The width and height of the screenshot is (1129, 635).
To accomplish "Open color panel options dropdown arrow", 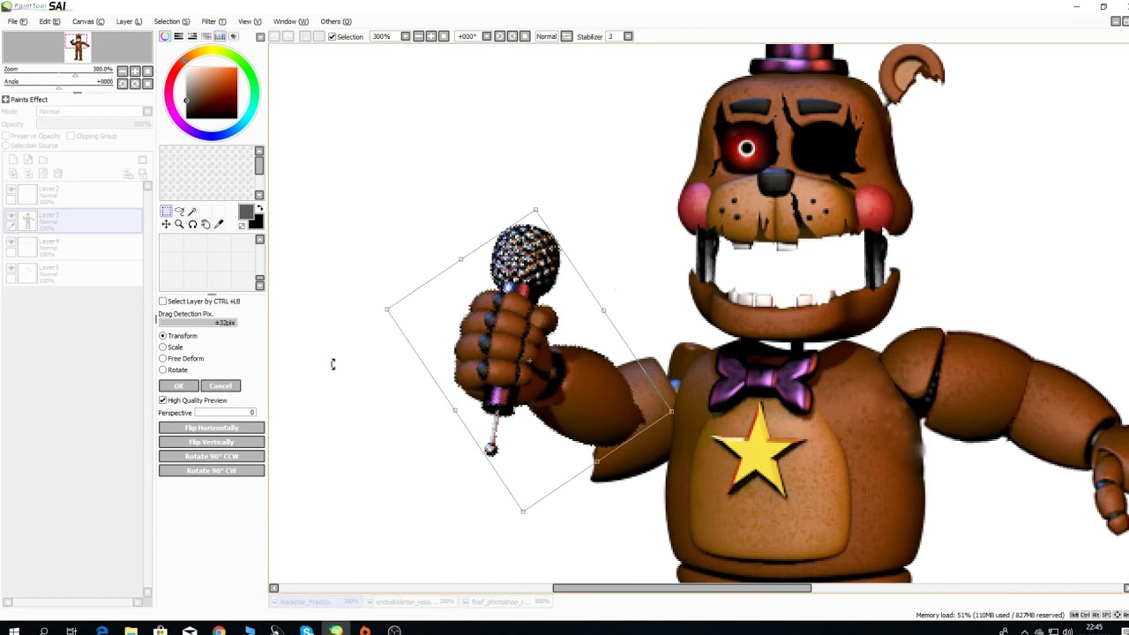I will click(260, 37).
